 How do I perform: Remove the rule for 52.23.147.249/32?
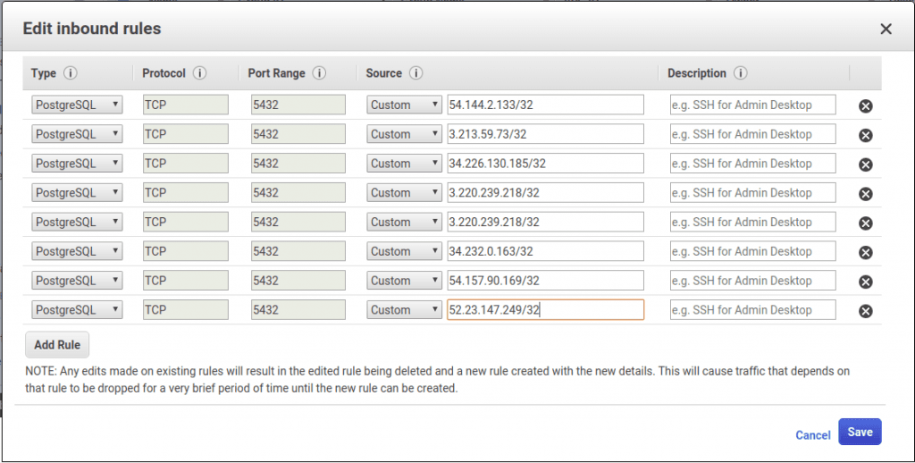point(865,311)
